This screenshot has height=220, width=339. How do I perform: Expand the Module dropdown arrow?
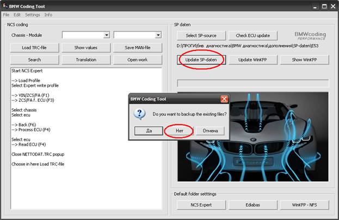click(x=158, y=35)
